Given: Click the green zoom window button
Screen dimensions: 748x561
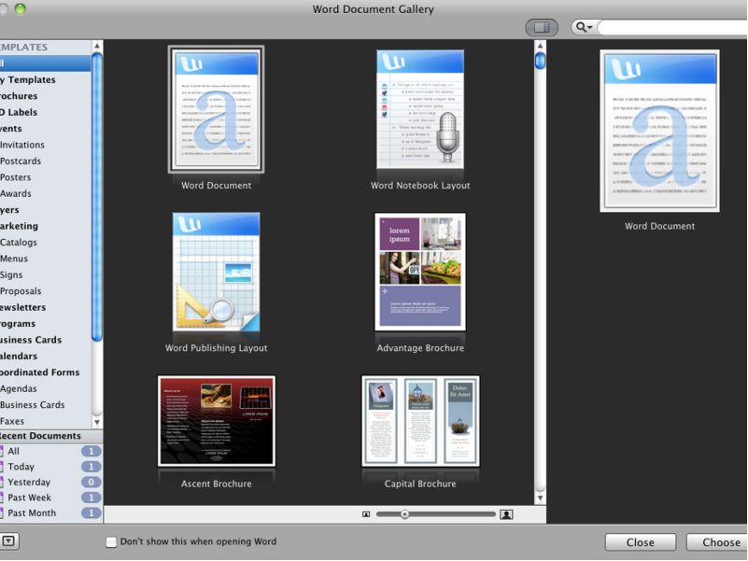Looking at the screenshot, I should pos(20,8).
